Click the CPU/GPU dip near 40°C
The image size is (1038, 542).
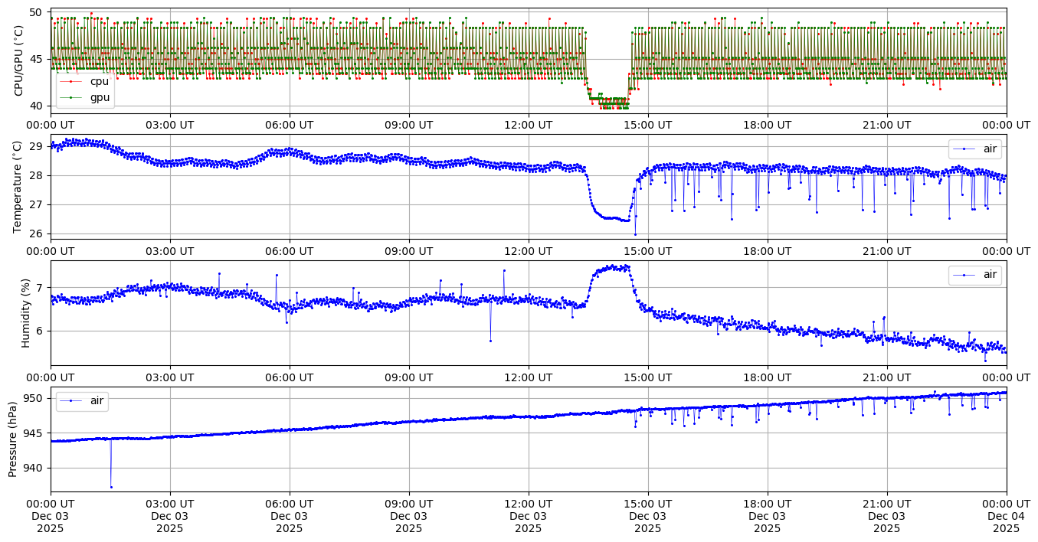pos(609,103)
